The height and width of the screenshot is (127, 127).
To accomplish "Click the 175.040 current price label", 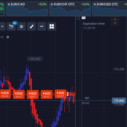I will [119, 101].
